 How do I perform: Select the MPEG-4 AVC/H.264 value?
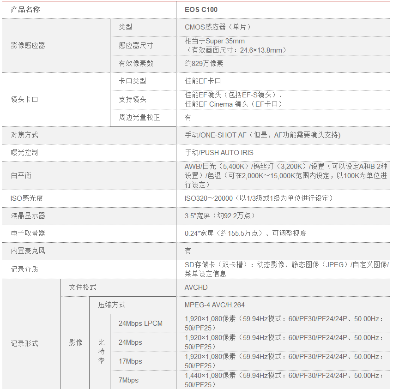215,305
